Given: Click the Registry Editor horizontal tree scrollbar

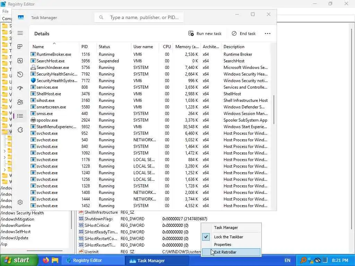Looking at the screenshot, I should tap(44, 251).
